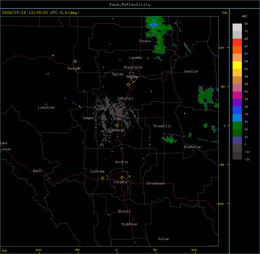260x254 pixels.
Task: Click the Didsbury city label
Action: coord(116,130)
